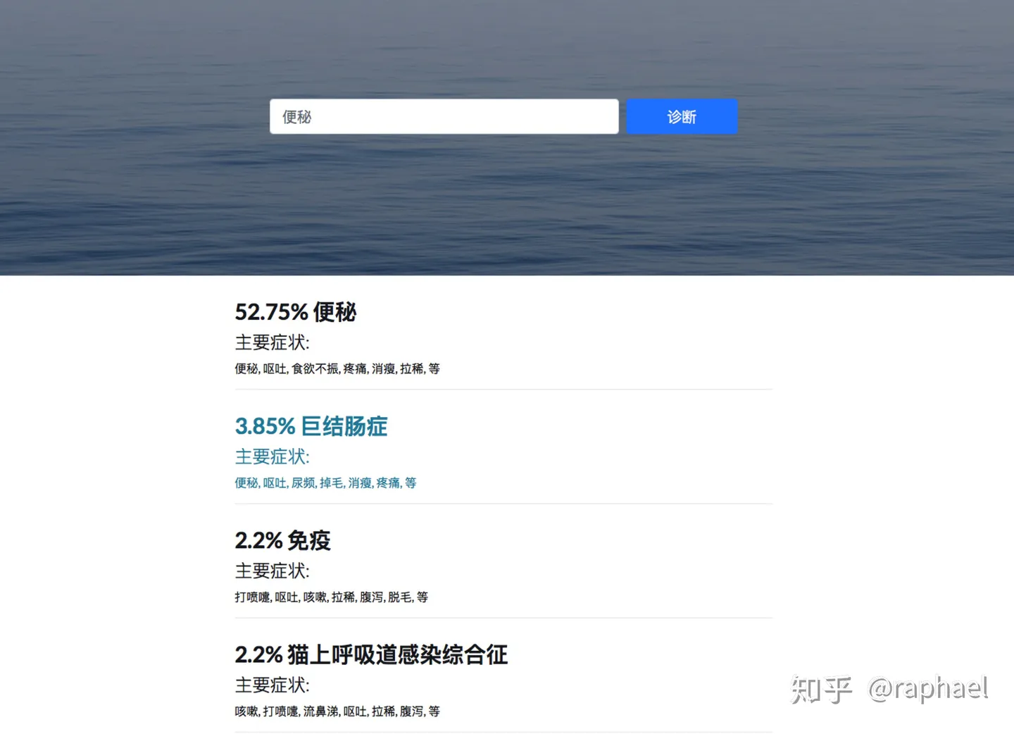Image resolution: width=1014 pixels, height=734 pixels.
Task: Focus the symptom search field containing 便秘
Action: click(x=444, y=116)
